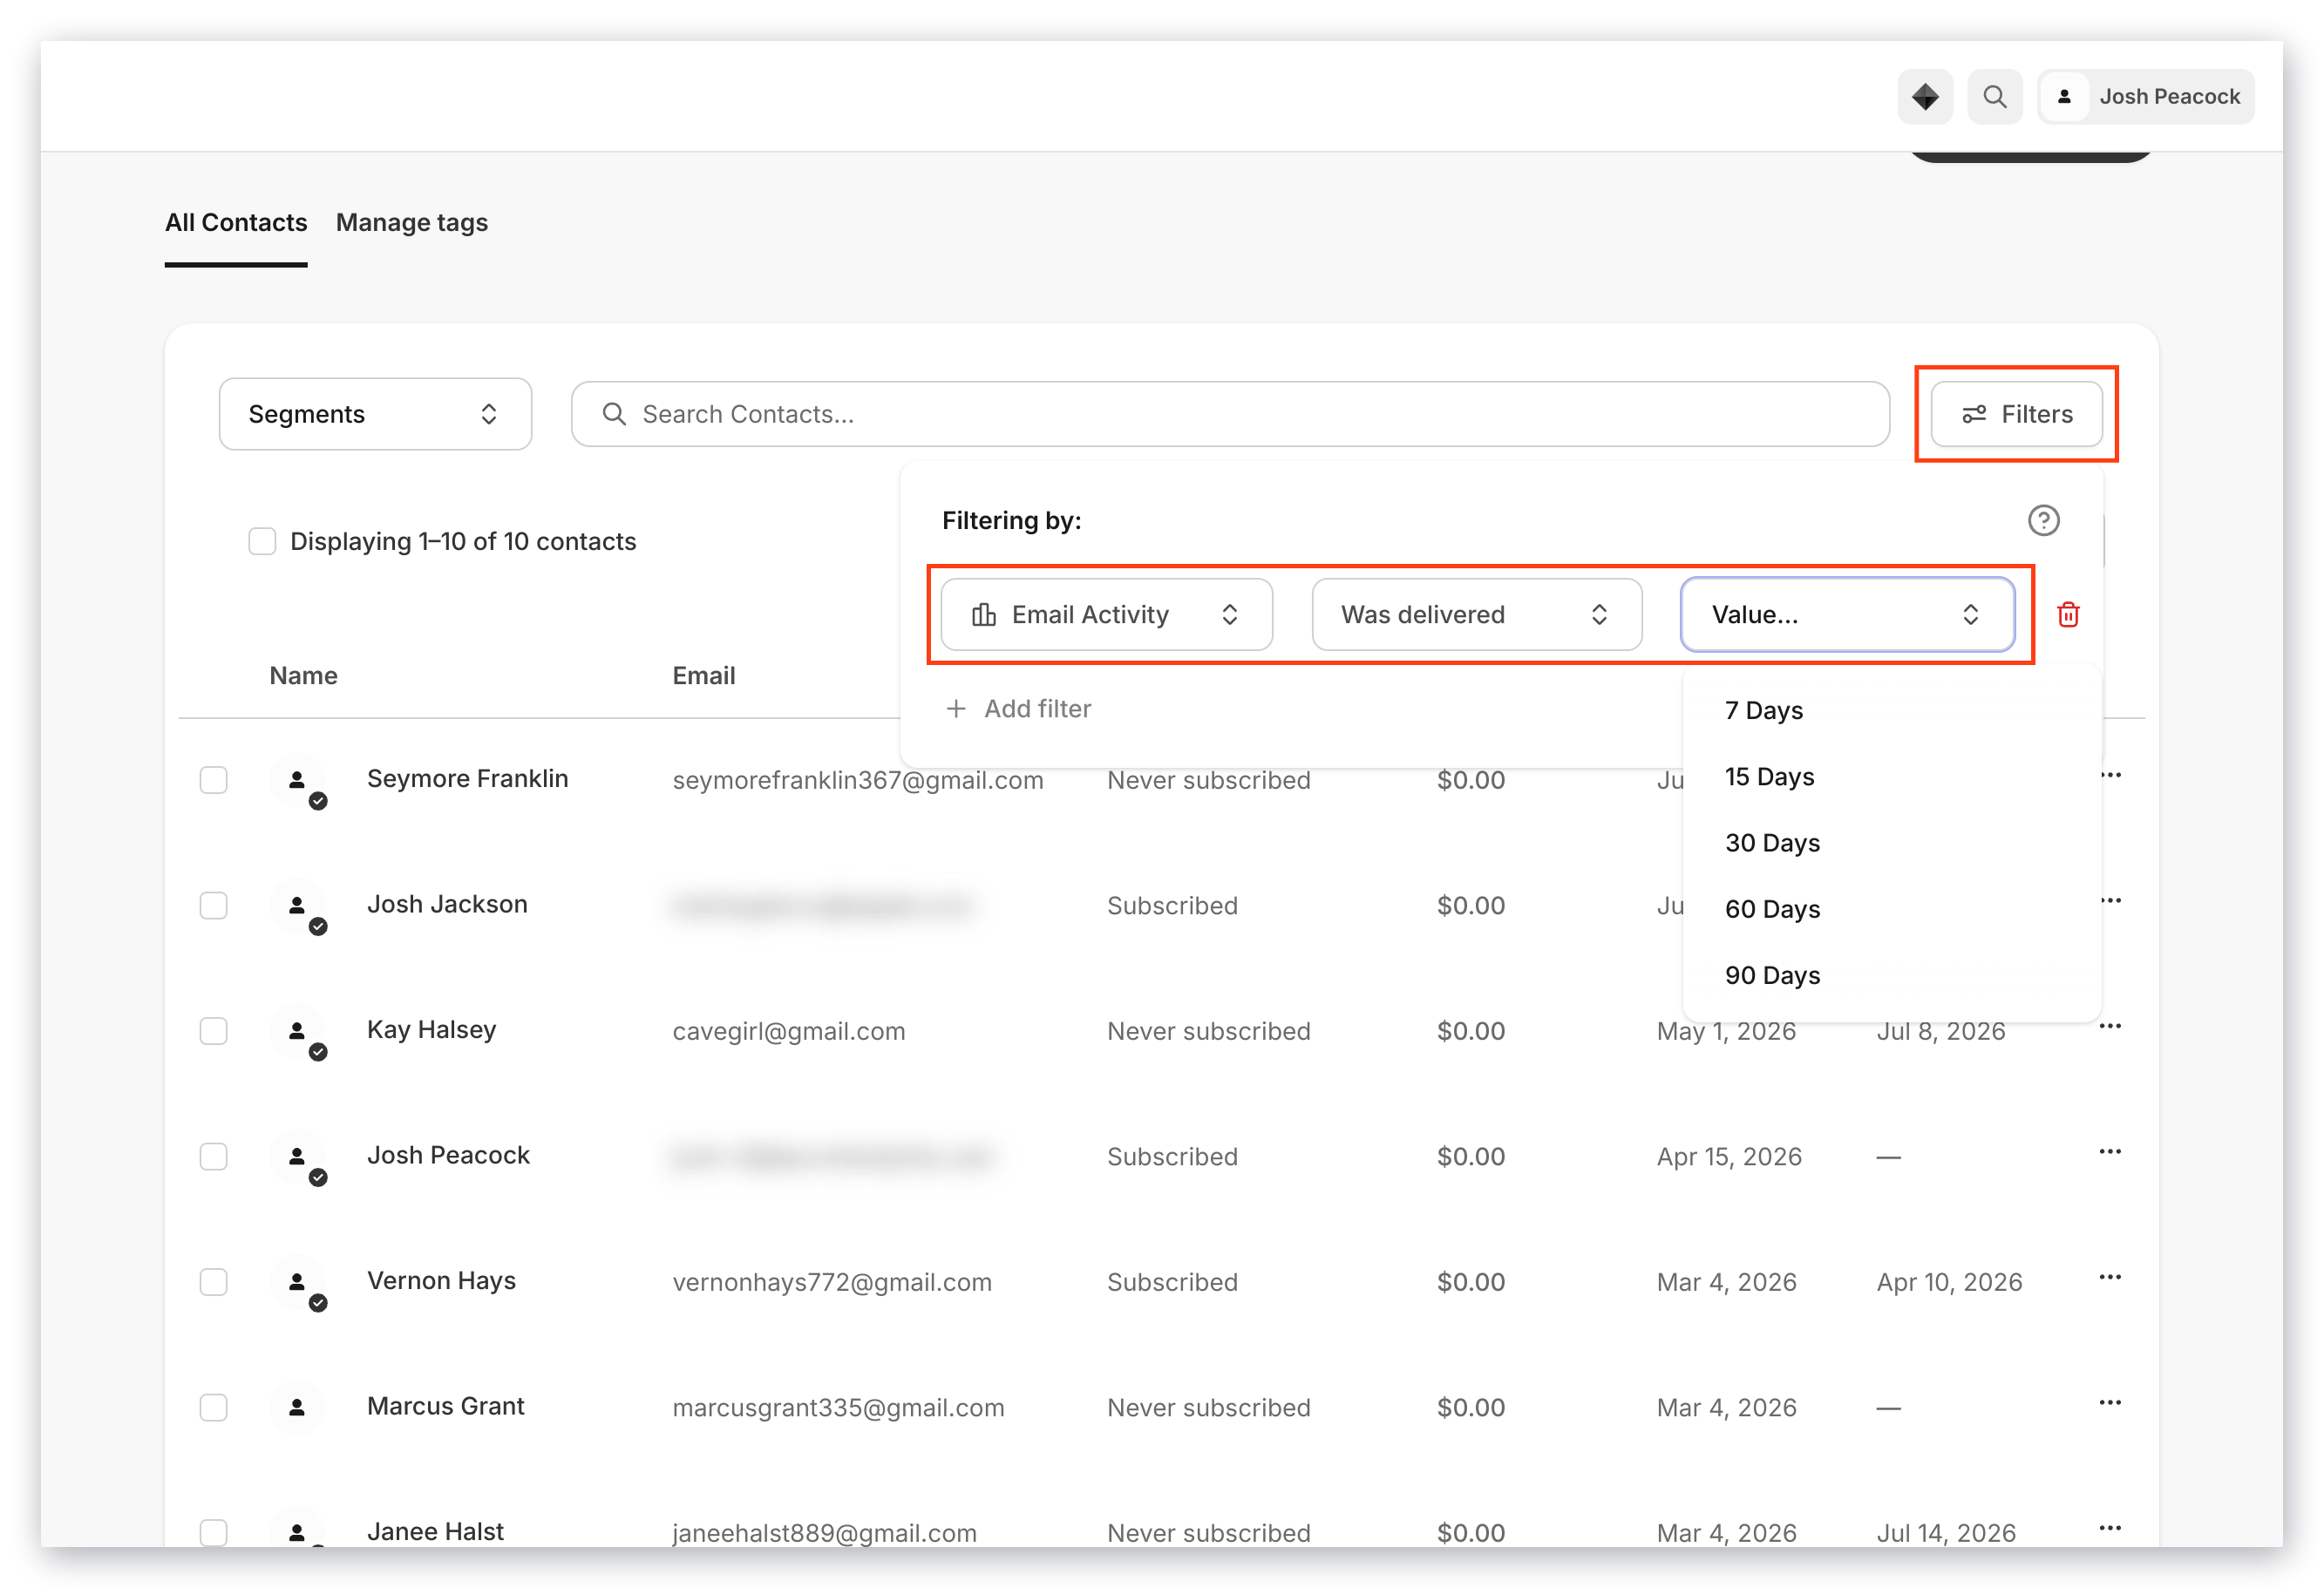This screenshot has height=1588, width=2324.
Task: Open the Value dropdown
Action: pyautogui.click(x=1847, y=614)
